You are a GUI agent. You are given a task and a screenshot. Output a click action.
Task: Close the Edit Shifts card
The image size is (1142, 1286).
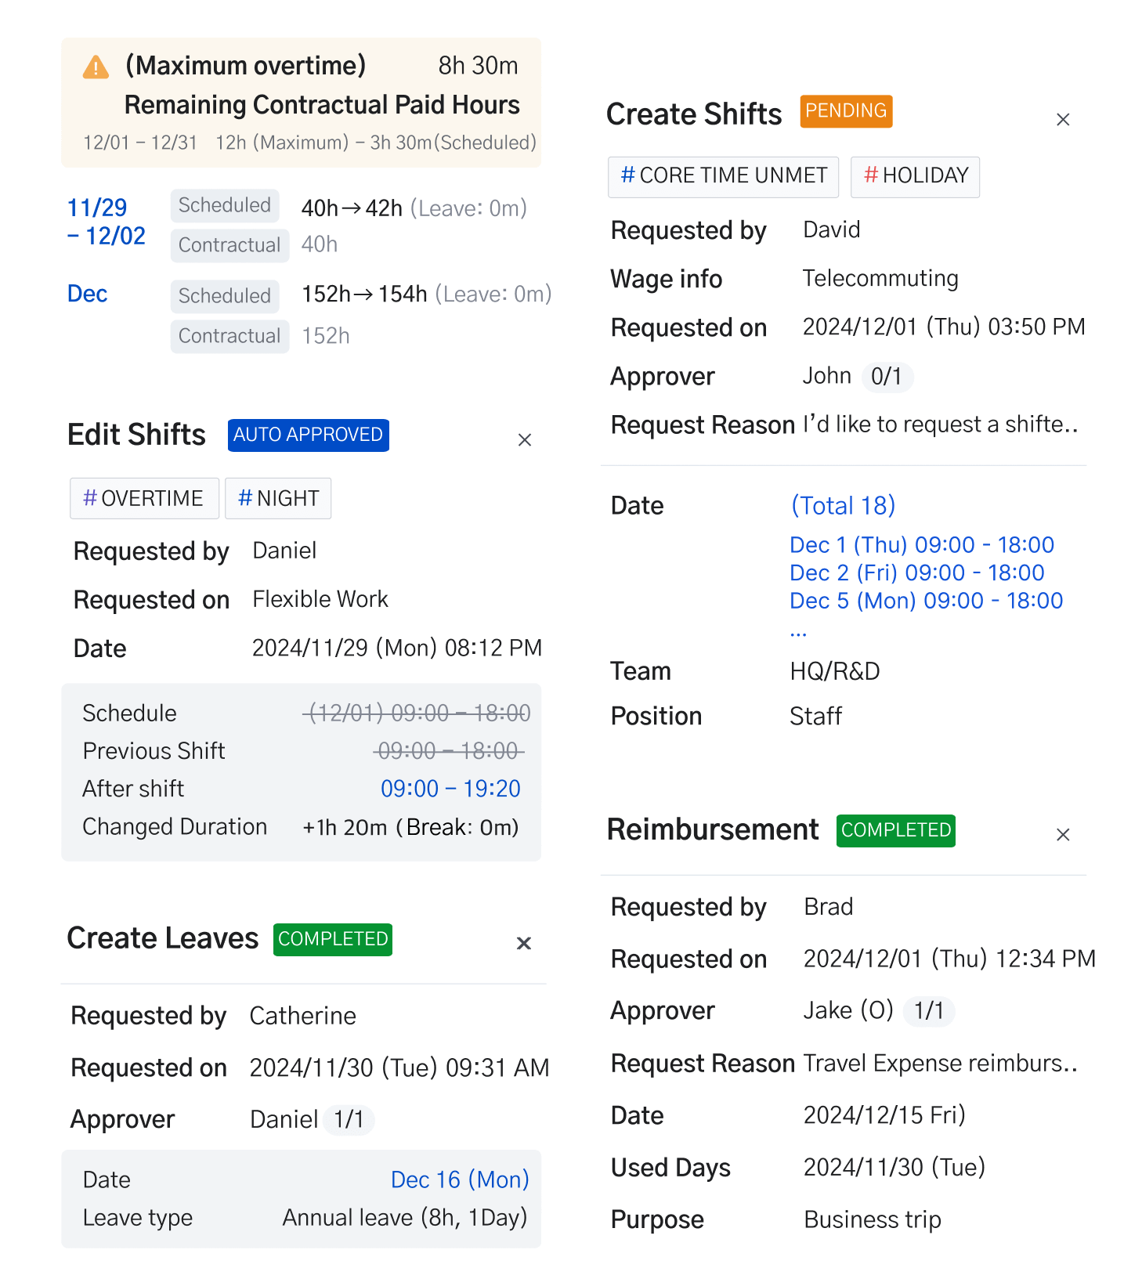coord(525,440)
